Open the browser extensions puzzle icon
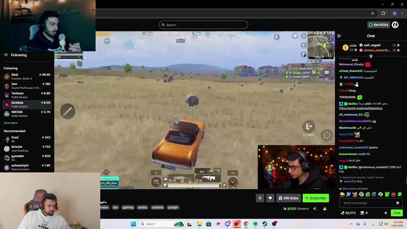The height and width of the screenshot is (229, 407). click(x=383, y=13)
